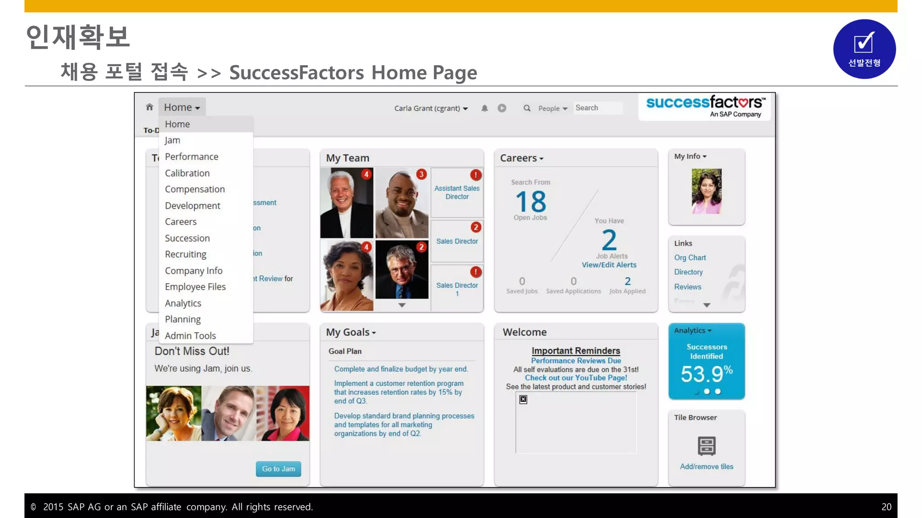Select Careers in the navigation menu
The image size is (922, 518).
206,222
